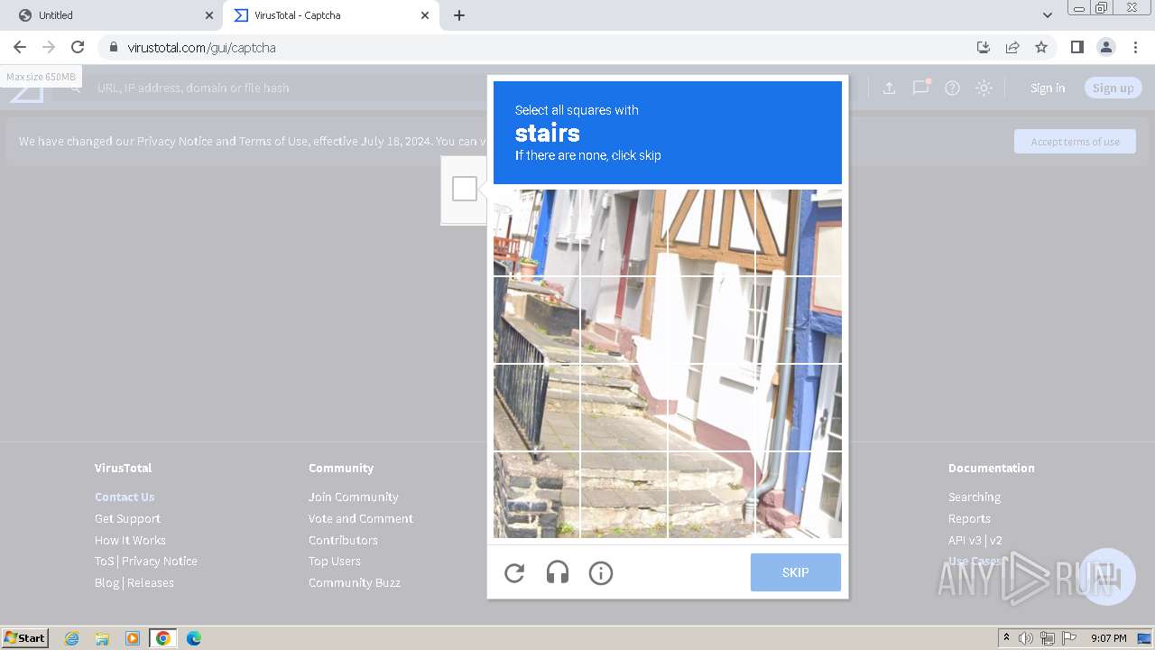Open Privacy Notice link in banner
This screenshot has height=650, width=1155.
[x=175, y=141]
